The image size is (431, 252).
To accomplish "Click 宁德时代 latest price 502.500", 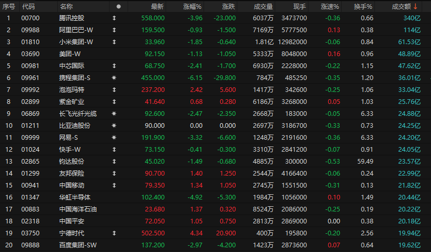I will pos(153,233).
